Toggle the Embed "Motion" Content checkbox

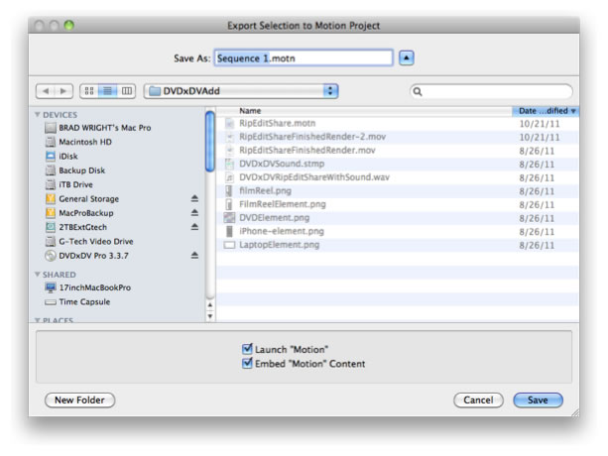(x=247, y=364)
